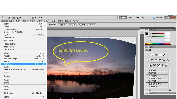The image size is (177, 99).
Task: Switch to the 样式 styles tab
Action: 156,30
